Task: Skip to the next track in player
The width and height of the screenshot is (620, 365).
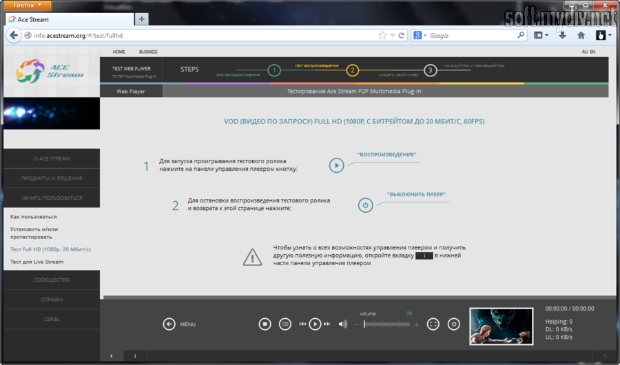Action: (327, 324)
